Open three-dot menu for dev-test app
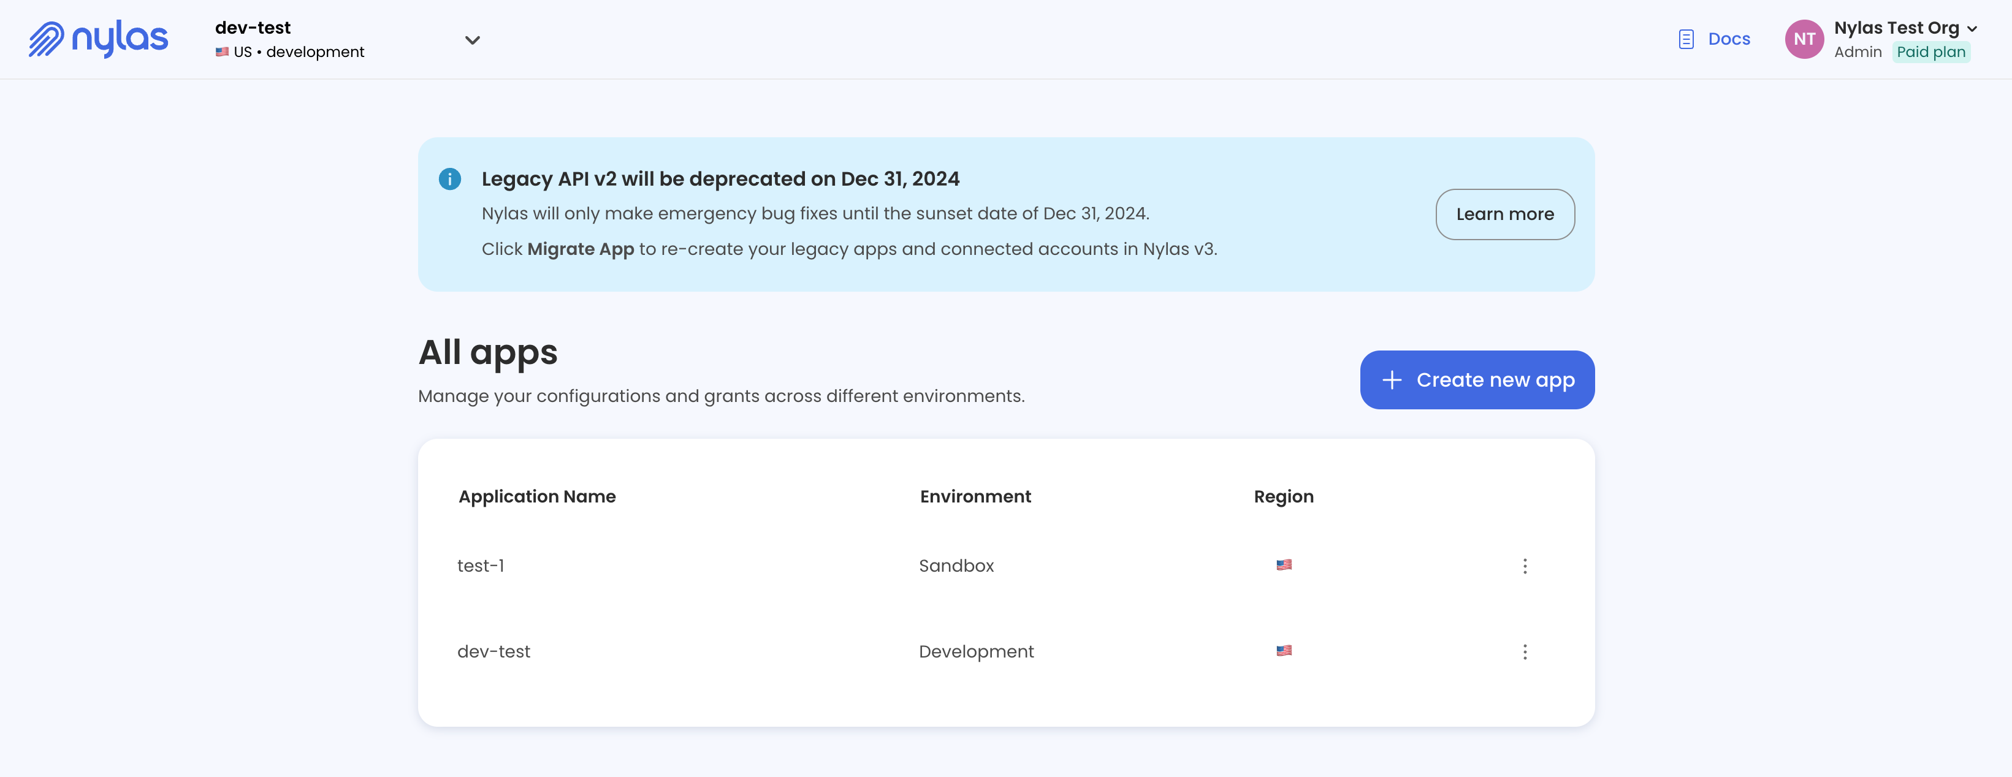This screenshot has height=777, width=2012. click(1524, 651)
